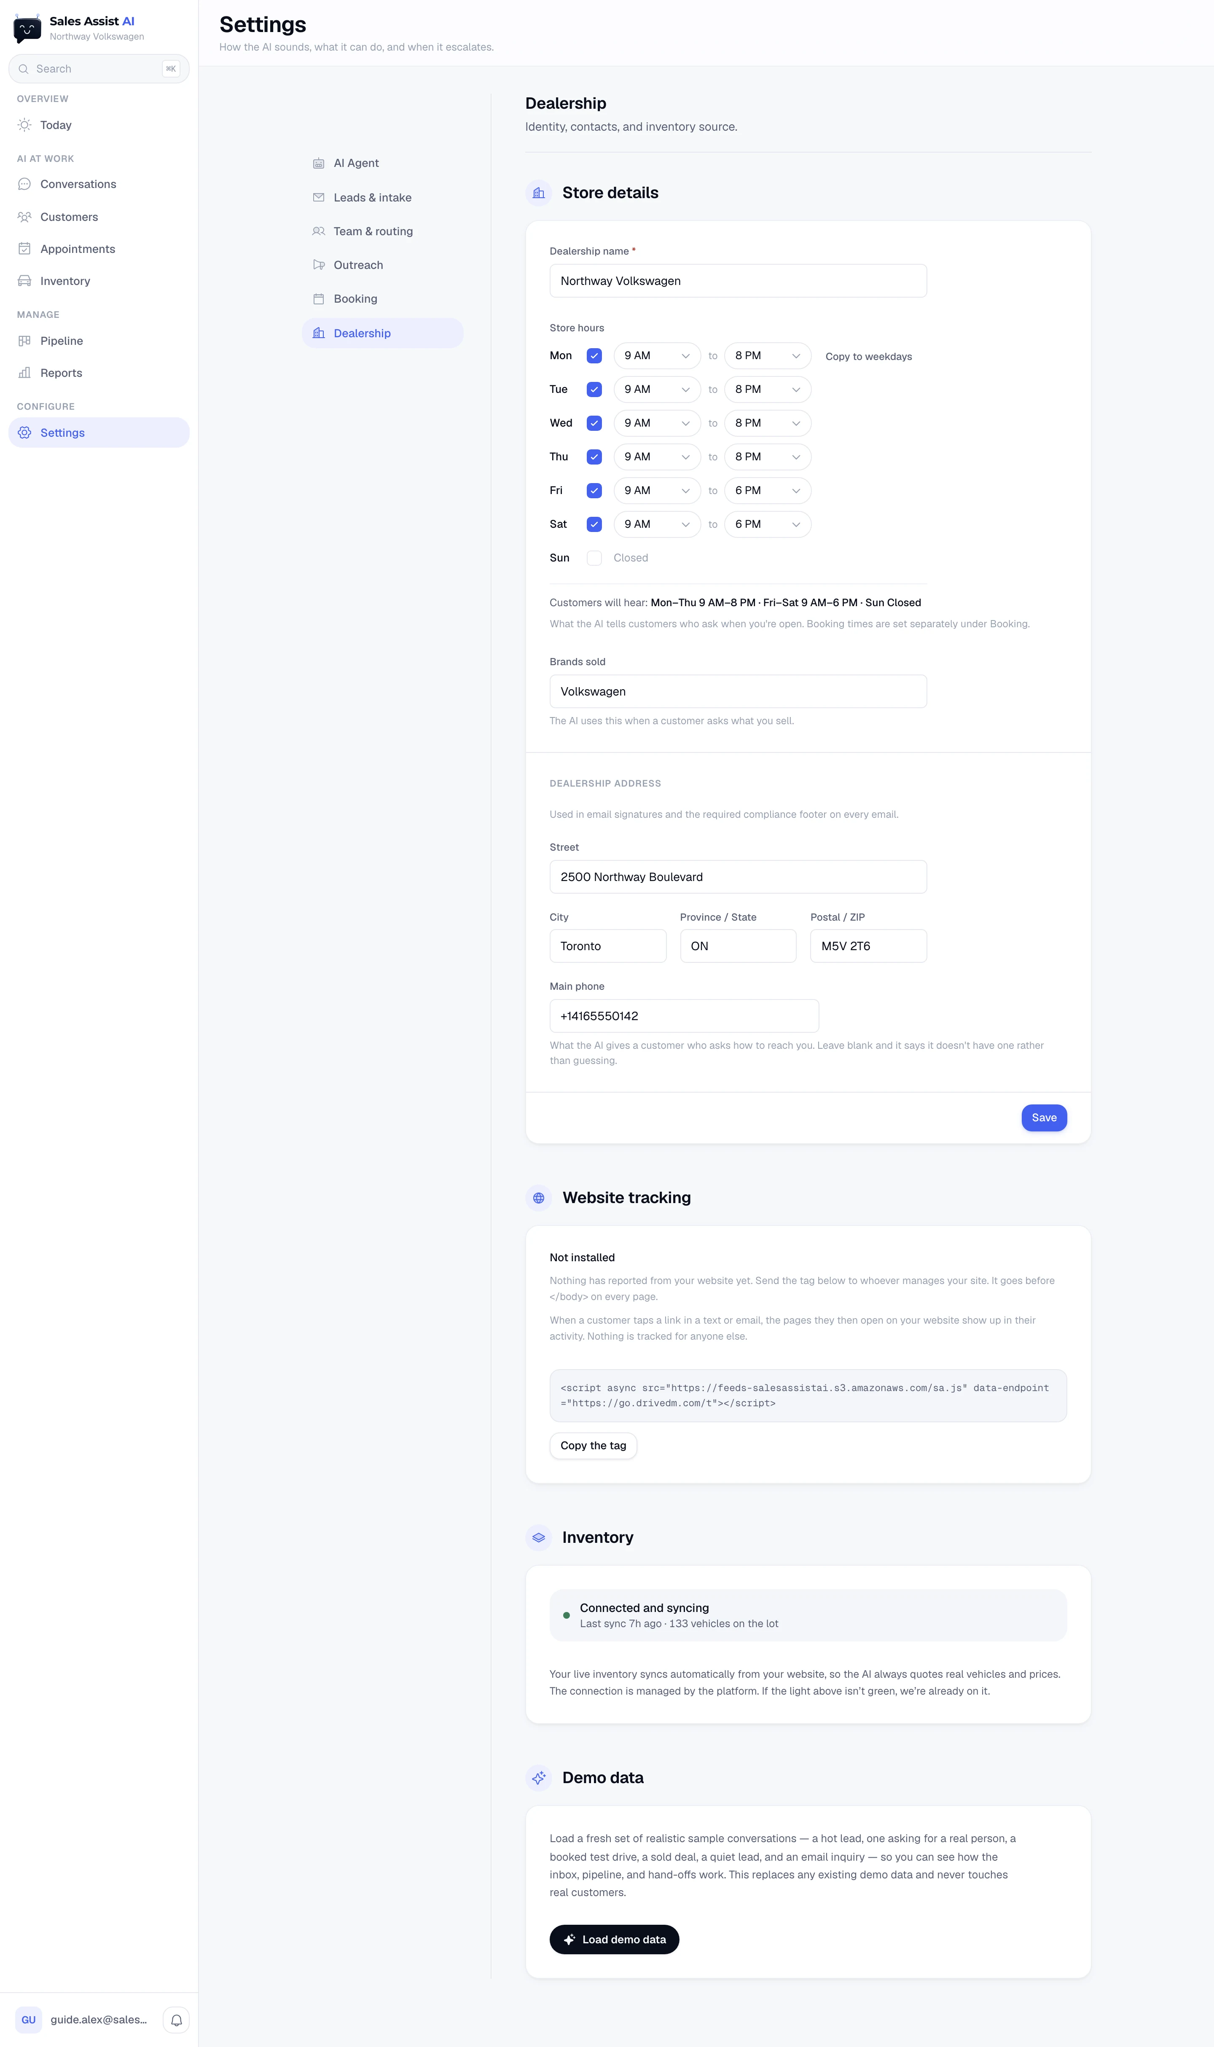Screen dimensions: 1214x2047
Task: Click the GU user avatar
Action: pos(29,2019)
